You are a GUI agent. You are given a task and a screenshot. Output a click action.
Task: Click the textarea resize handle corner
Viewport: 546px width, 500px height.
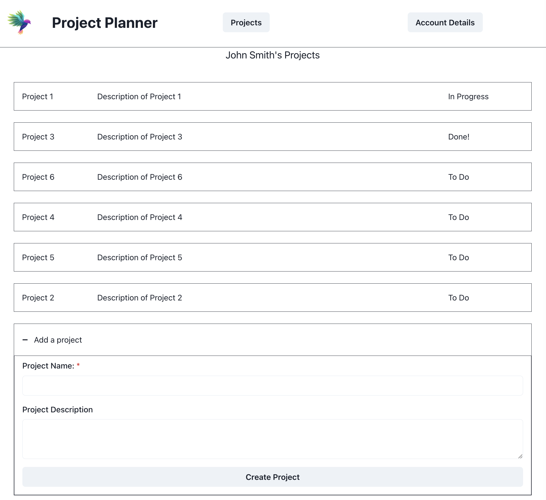click(520, 456)
